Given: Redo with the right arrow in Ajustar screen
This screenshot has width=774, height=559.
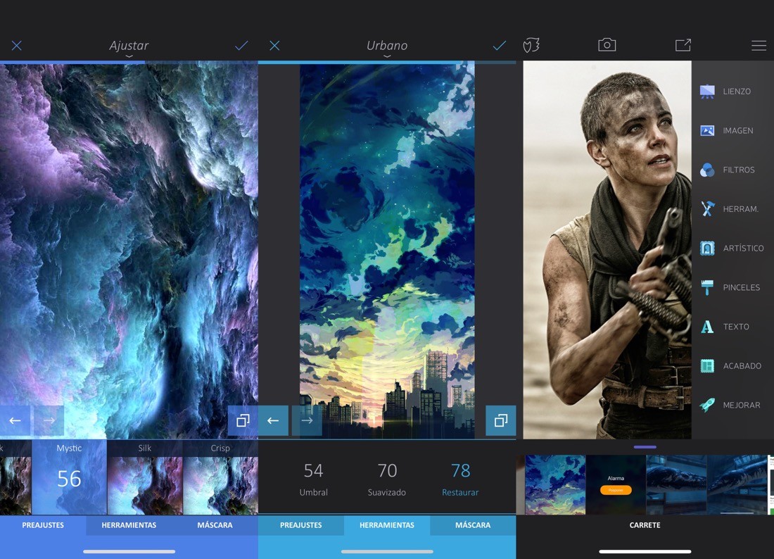Looking at the screenshot, I should point(49,421).
